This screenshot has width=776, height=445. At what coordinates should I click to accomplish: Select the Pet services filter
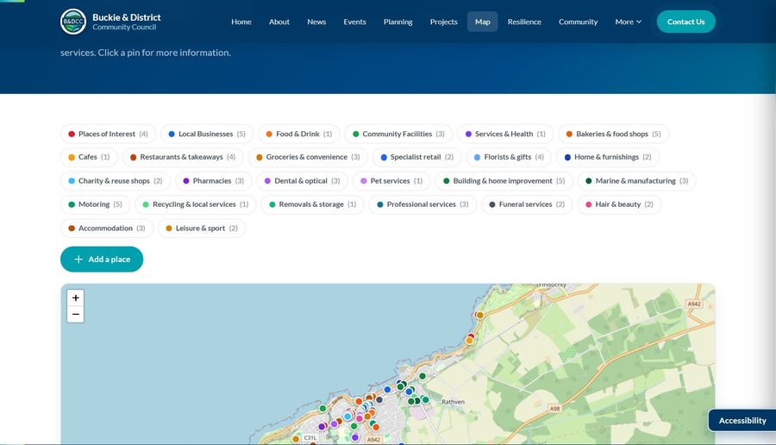click(x=391, y=180)
